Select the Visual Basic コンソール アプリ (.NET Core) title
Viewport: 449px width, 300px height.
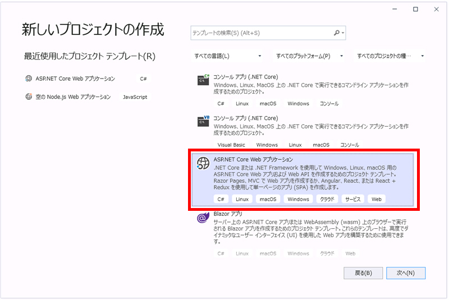[246, 118]
